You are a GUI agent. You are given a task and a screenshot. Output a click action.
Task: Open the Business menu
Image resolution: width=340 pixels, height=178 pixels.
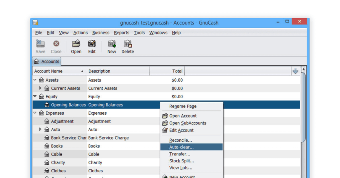click(x=101, y=33)
